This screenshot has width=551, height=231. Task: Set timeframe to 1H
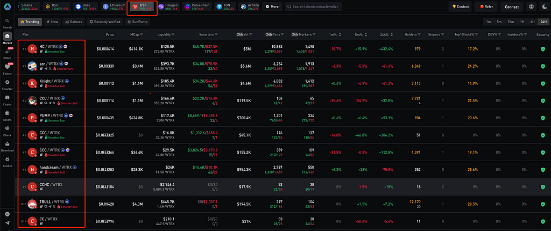[x=522, y=22]
